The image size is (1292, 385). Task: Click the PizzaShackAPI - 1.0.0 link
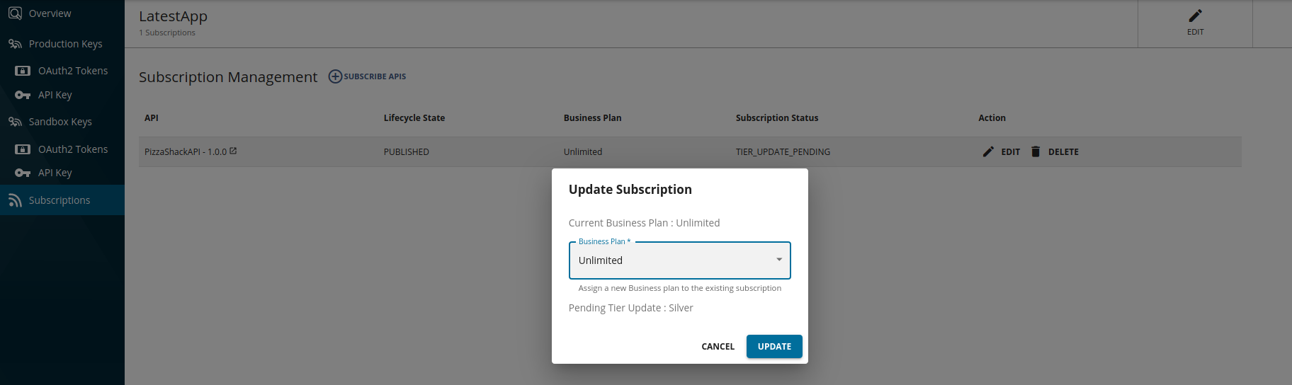[185, 152]
